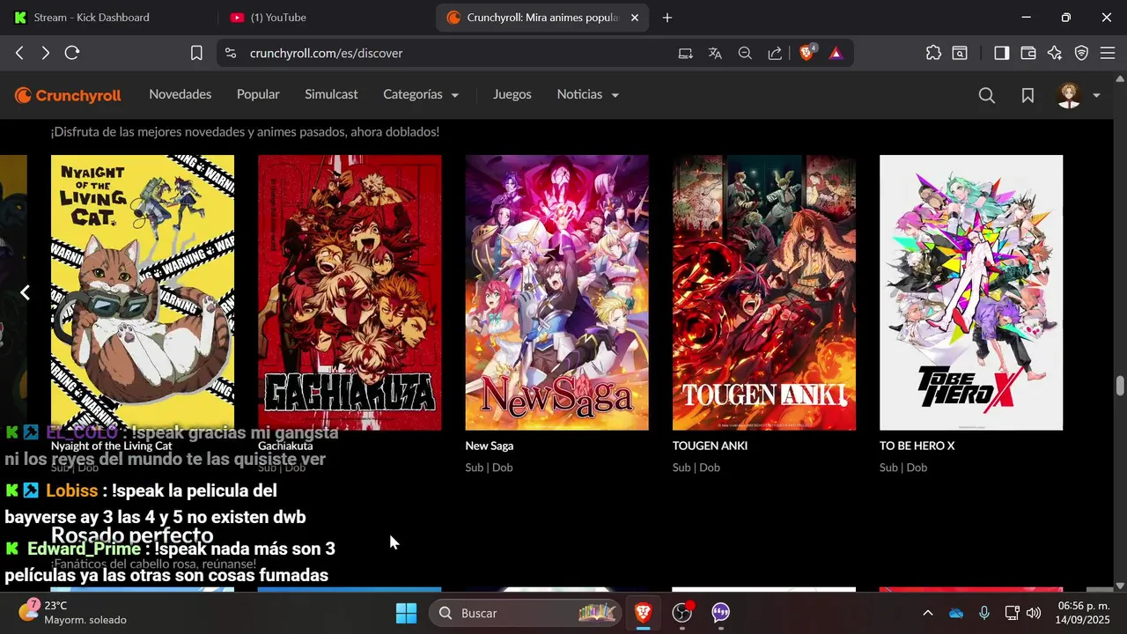View site information icon in address bar
Screen dimensions: 1127x634
tap(231, 53)
